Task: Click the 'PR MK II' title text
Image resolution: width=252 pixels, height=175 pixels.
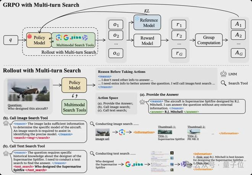Action: pos(193,139)
